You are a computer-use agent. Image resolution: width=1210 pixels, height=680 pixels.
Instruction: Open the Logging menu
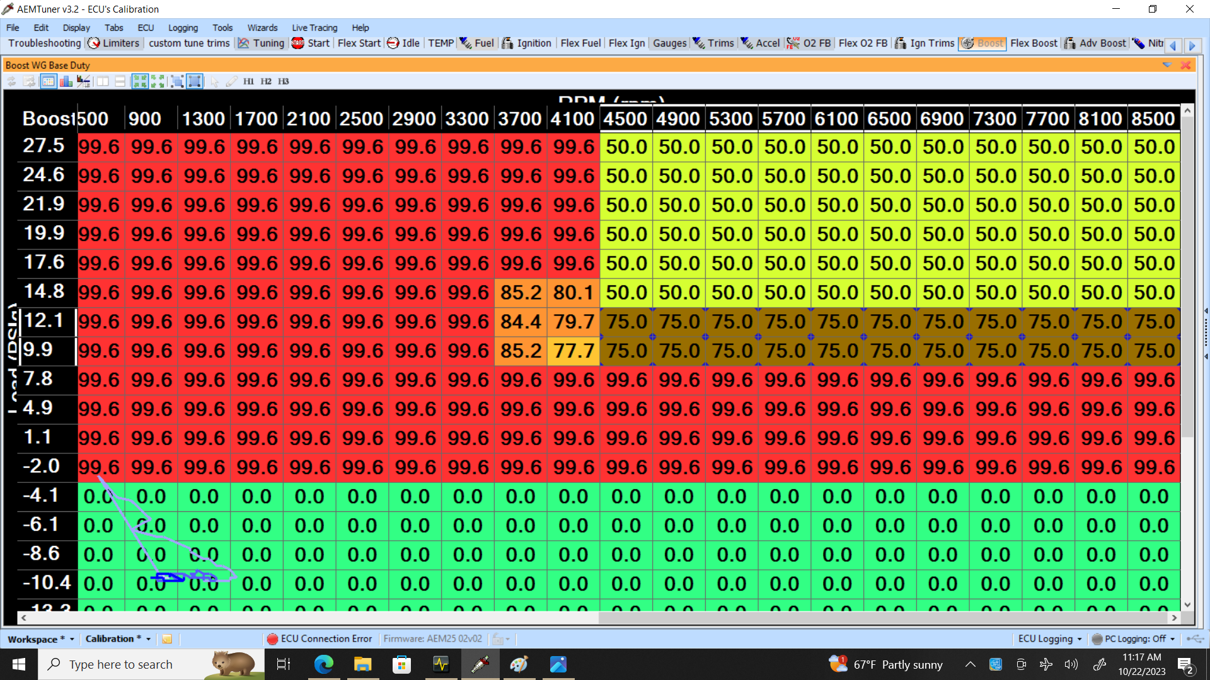coord(183,28)
